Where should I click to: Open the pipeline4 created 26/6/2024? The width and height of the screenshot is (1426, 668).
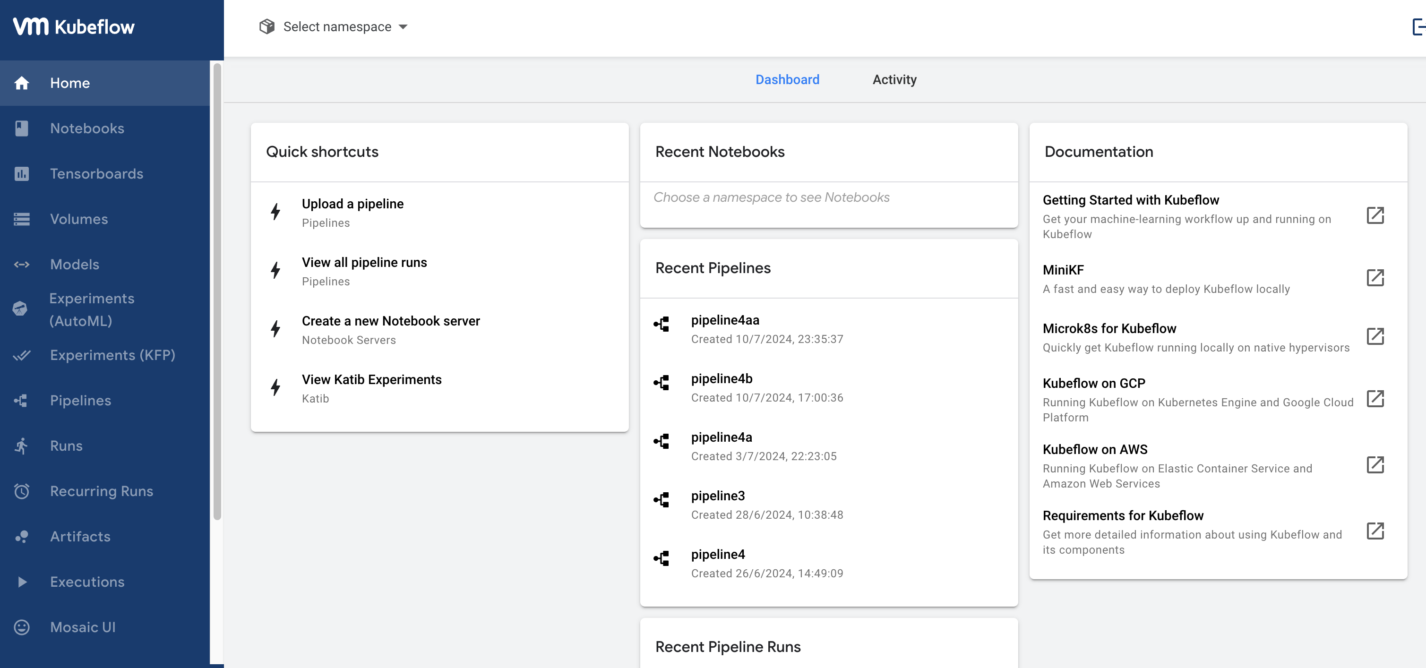pos(829,564)
